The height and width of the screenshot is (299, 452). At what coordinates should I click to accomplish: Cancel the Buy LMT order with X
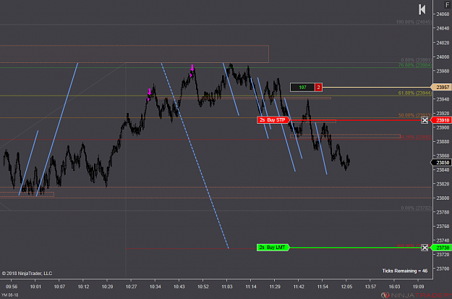[x=425, y=248]
